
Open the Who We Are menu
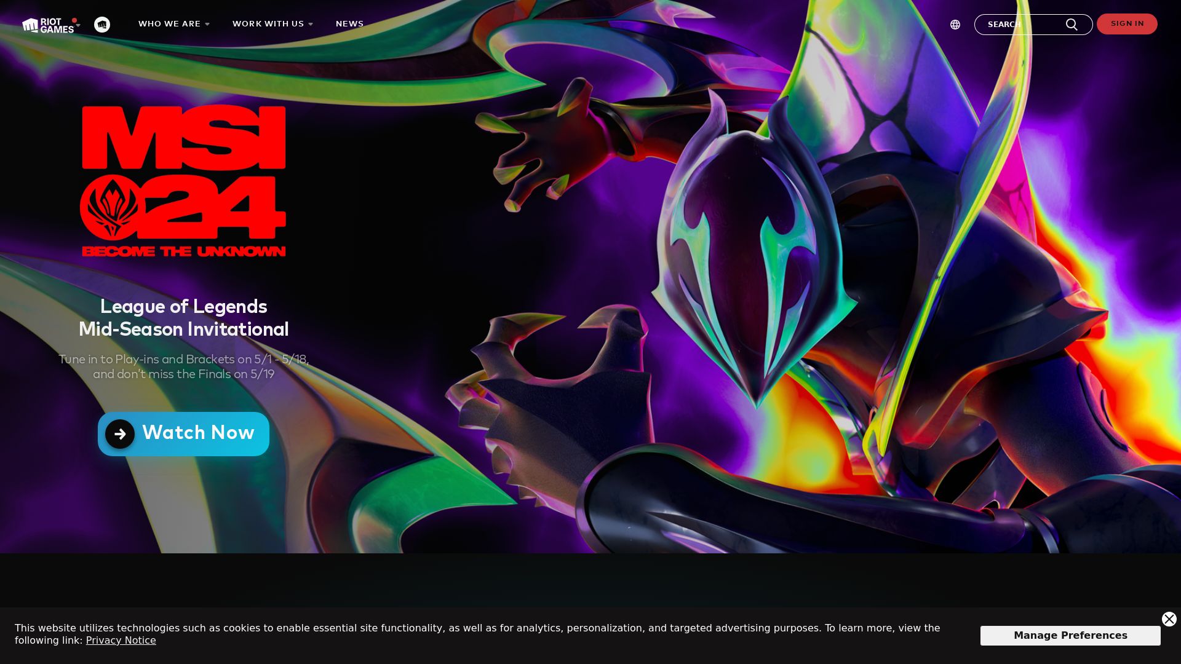169,24
